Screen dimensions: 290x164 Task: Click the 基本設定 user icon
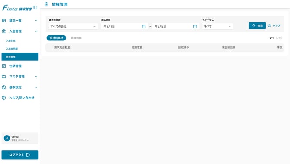[x=4, y=87]
